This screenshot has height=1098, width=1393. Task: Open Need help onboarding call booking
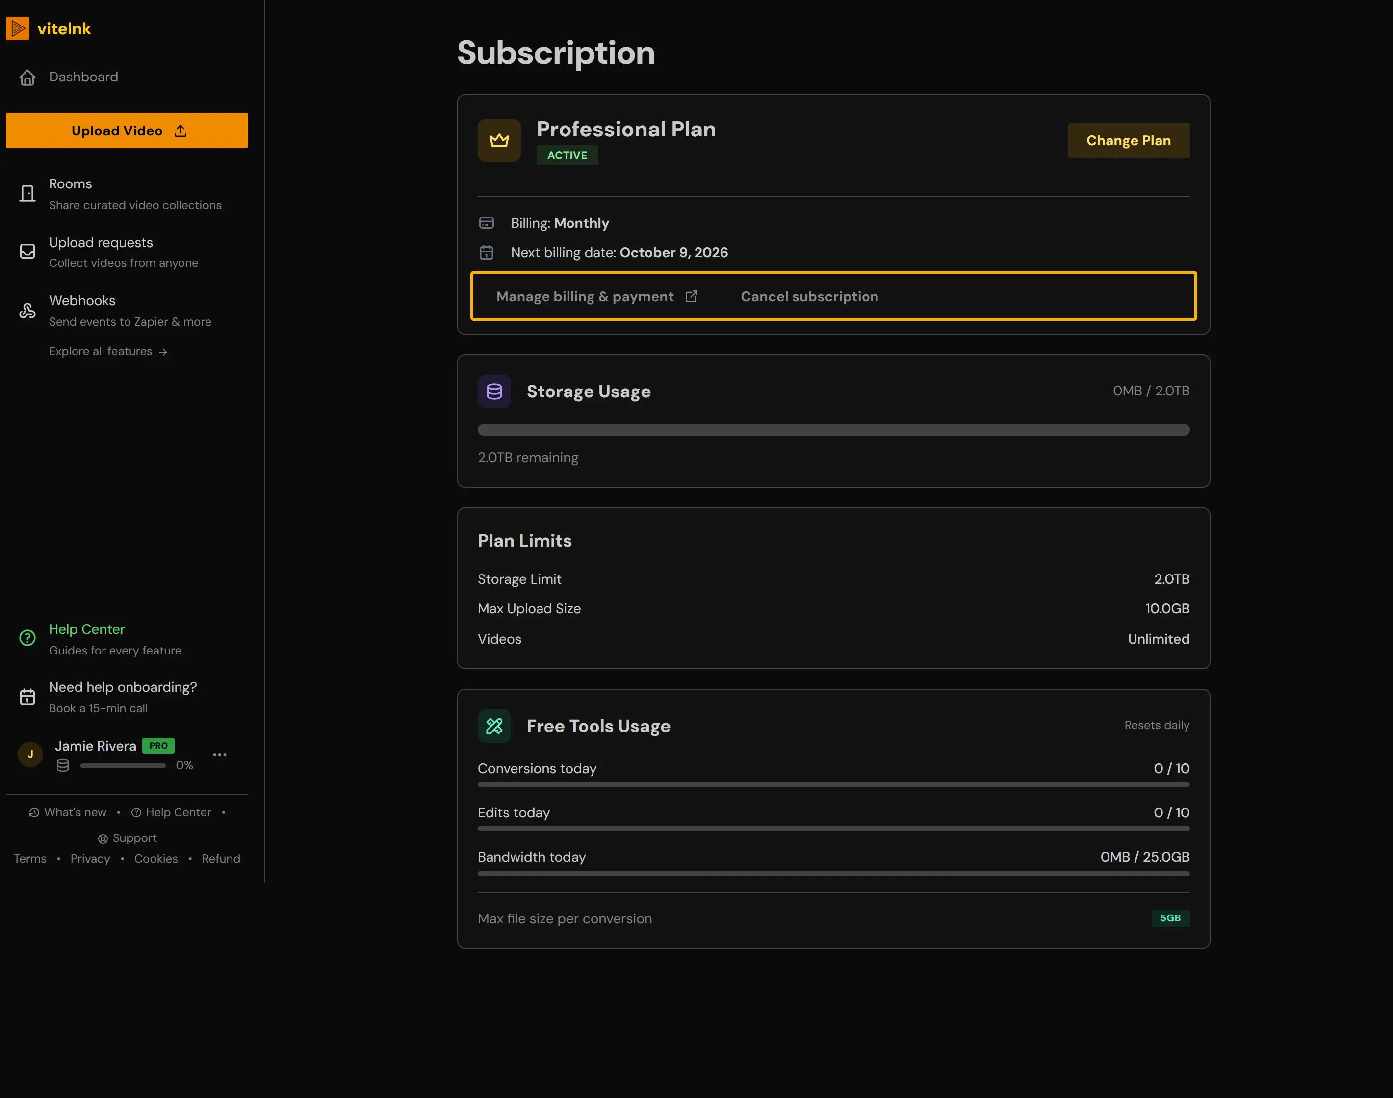[x=127, y=697]
